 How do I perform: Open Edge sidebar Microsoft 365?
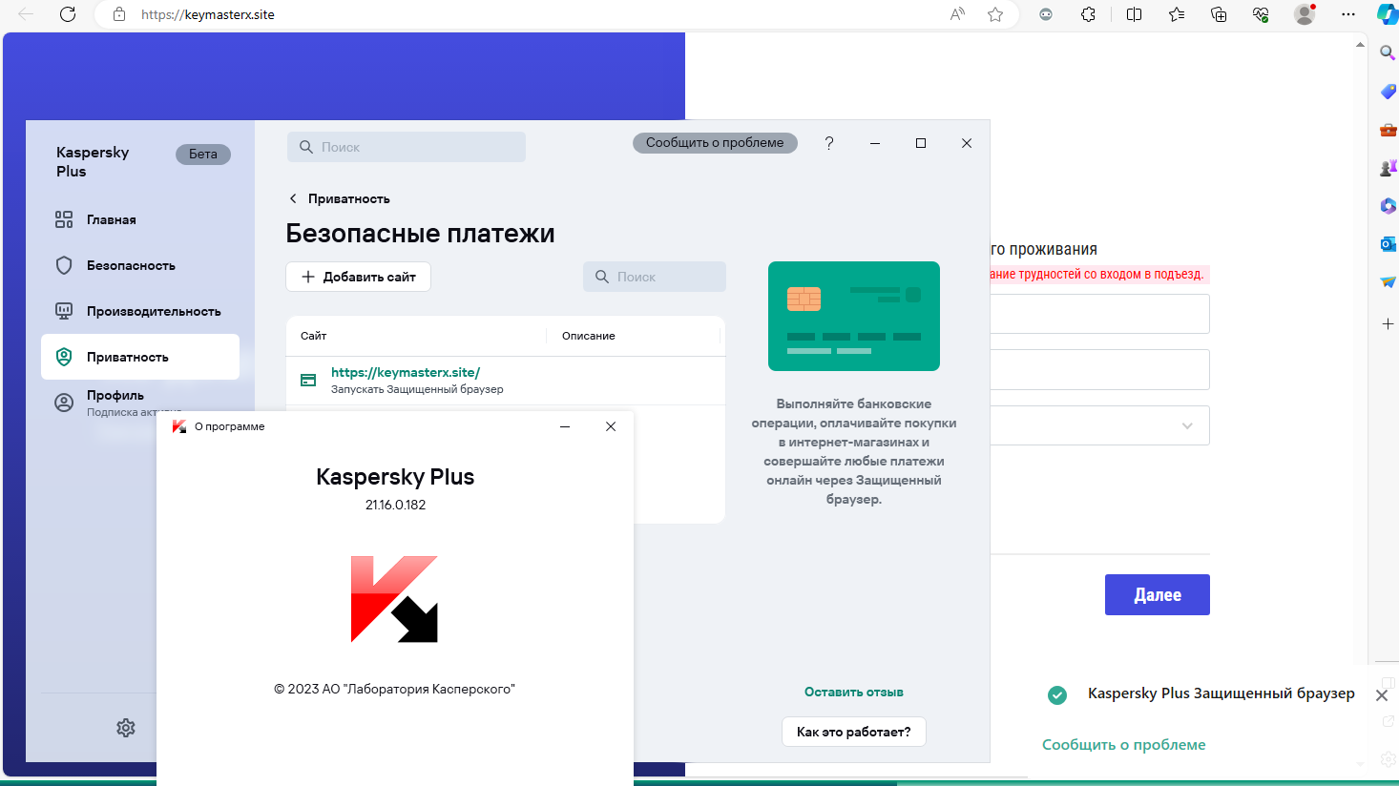[1388, 206]
